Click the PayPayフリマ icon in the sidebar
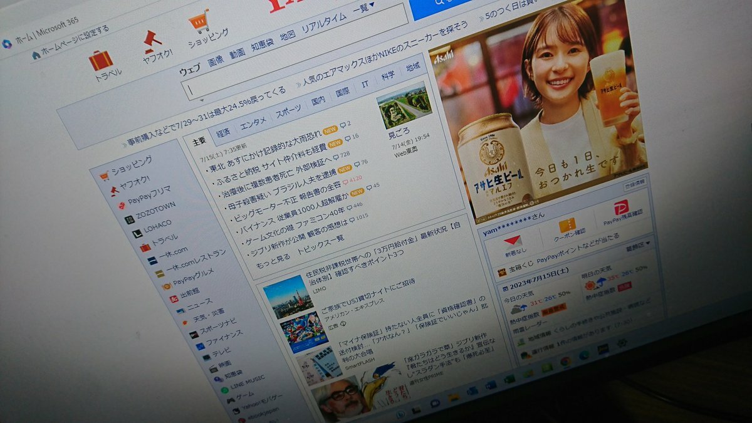The width and height of the screenshot is (752, 423). click(122, 206)
